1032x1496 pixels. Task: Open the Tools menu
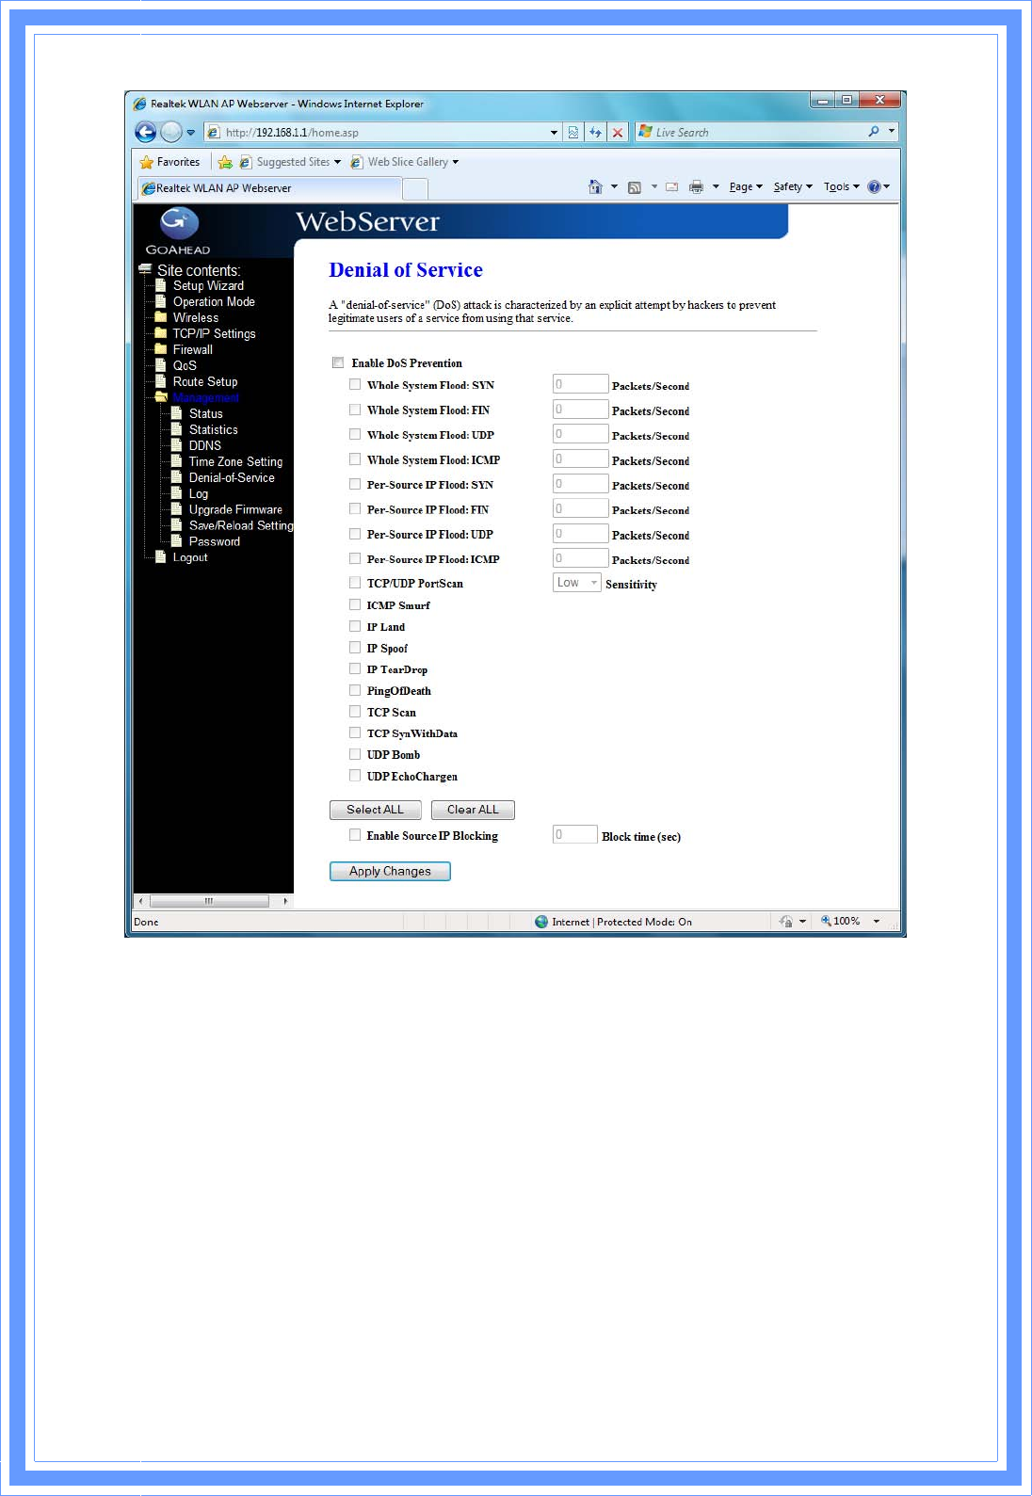(842, 186)
